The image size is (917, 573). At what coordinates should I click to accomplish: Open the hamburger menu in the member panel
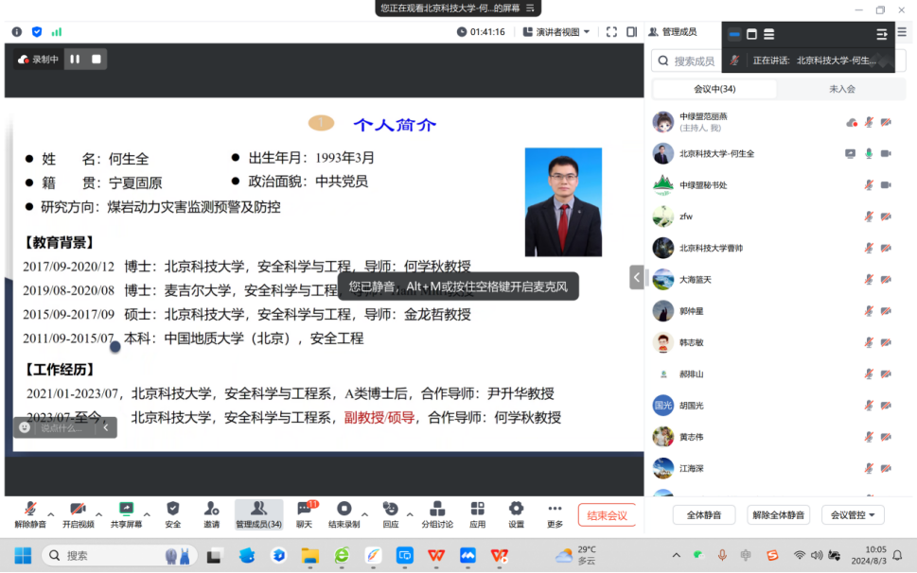point(902,32)
